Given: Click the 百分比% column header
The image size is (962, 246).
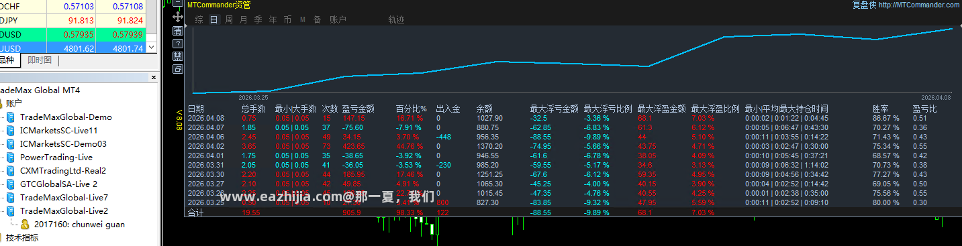Looking at the screenshot, I should pyautogui.click(x=411, y=109).
